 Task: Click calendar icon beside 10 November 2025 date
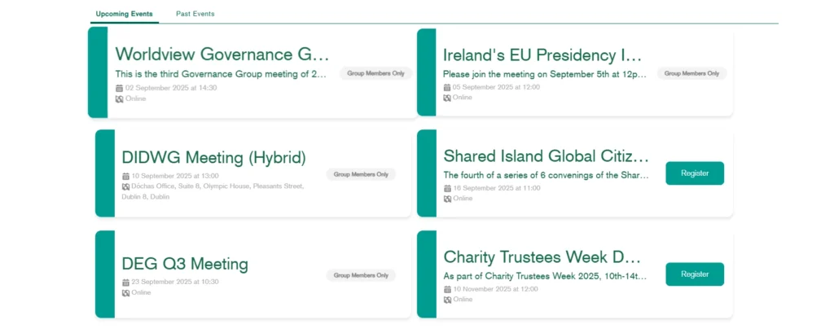tap(446, 289)
